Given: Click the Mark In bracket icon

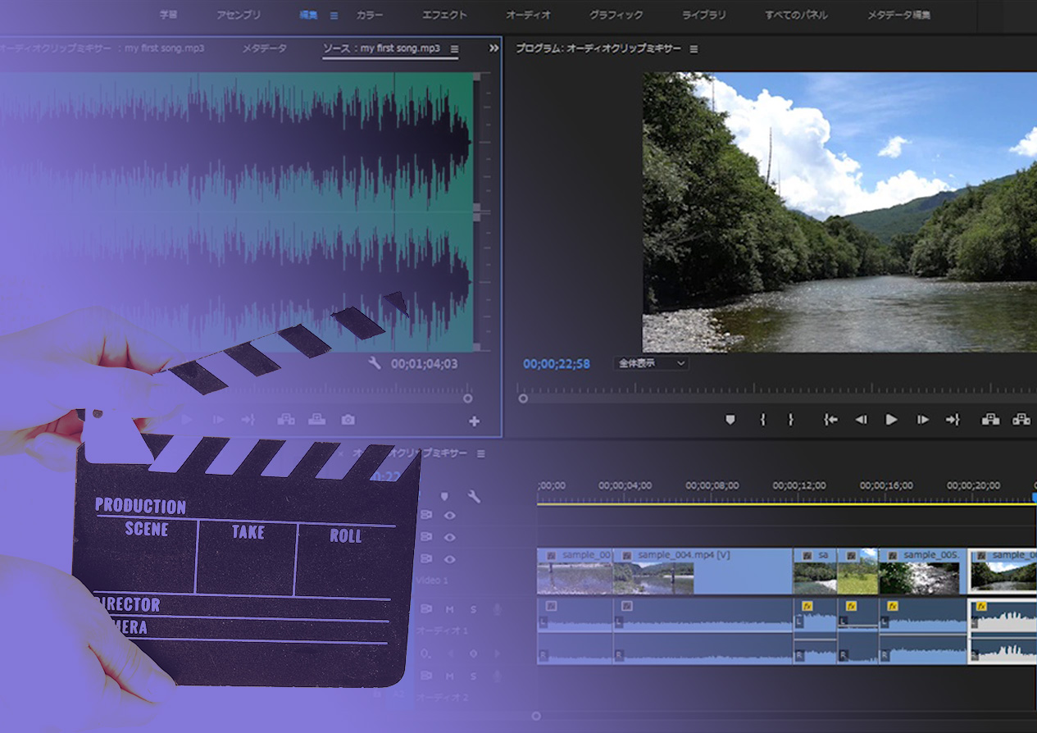Looking at the screenshot, I should [x=762, y=420].
